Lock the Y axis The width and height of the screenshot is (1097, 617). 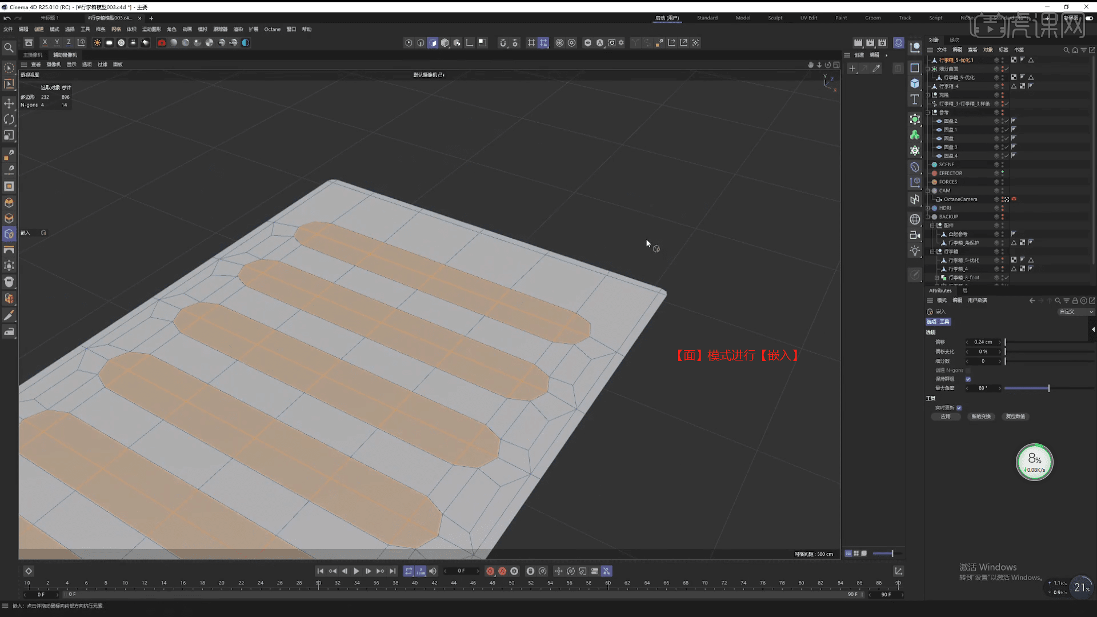point(57,43)
